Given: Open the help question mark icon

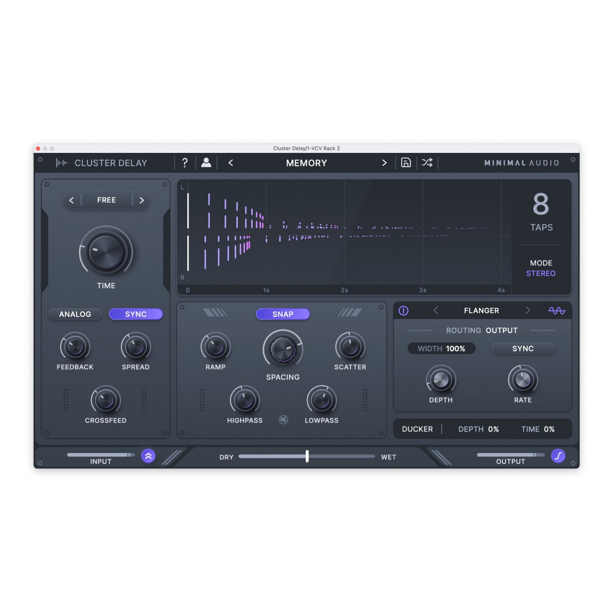Looking at the screenshot, I should [185, 163].
